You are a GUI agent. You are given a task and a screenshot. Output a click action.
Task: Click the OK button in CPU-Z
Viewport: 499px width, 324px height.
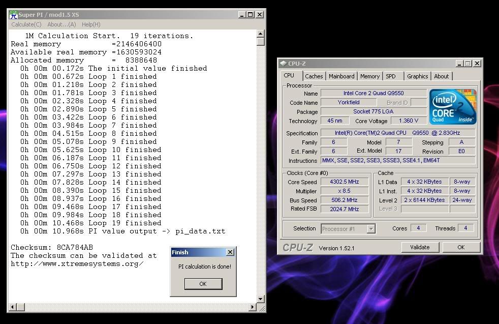coord(461,247)
